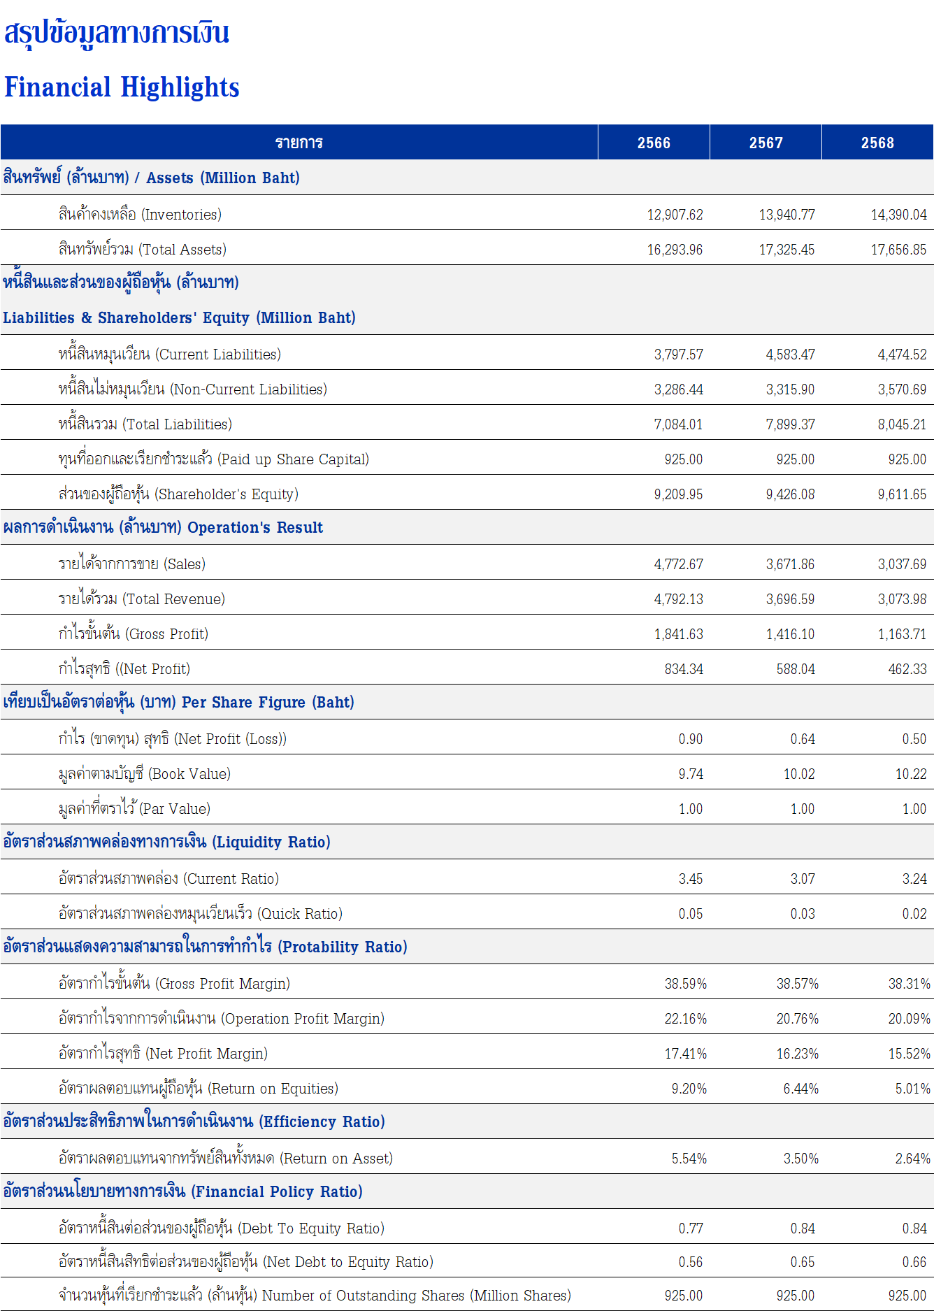Click the Shareholder's Equity row label

point(178,494)
